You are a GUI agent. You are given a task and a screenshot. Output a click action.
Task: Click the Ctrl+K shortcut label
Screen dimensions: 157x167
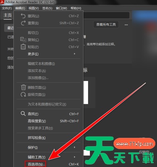pyautogui.click(x=73, y=164)
